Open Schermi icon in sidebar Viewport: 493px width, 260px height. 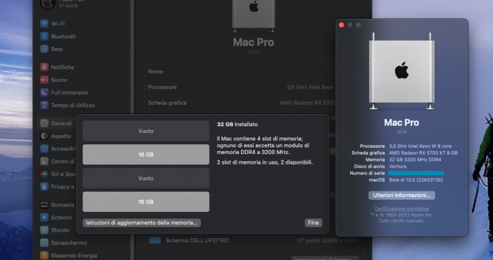[44, 217]
